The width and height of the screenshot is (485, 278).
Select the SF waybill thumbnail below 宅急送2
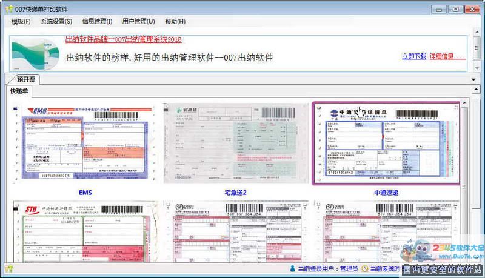[x=236, y=232]
